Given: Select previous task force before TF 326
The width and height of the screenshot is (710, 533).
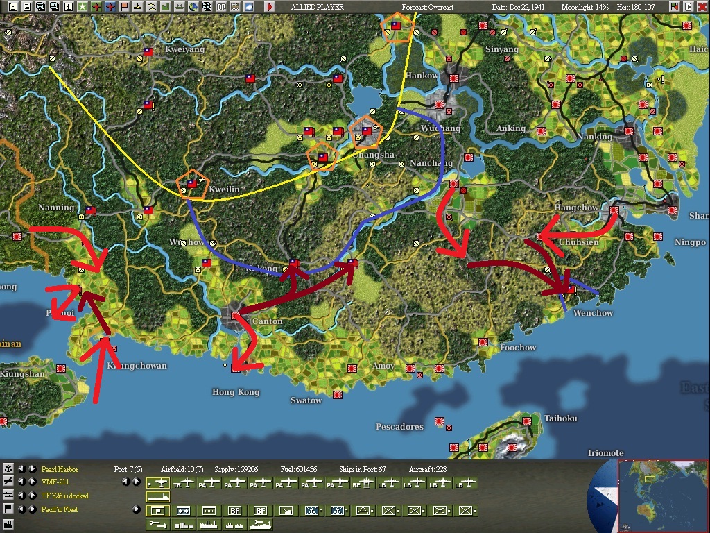Looking at the screenshot, I should 21,495.
